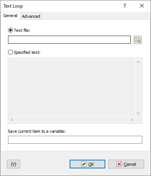Image resolution: width=151 pixels, height=176 pixels.
Task: Click the green checkmark on OK
Action: point(84,164)
